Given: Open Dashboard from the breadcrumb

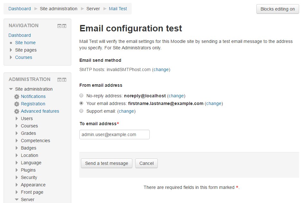Looking at the screenshot, I should (x=20, y=9).
